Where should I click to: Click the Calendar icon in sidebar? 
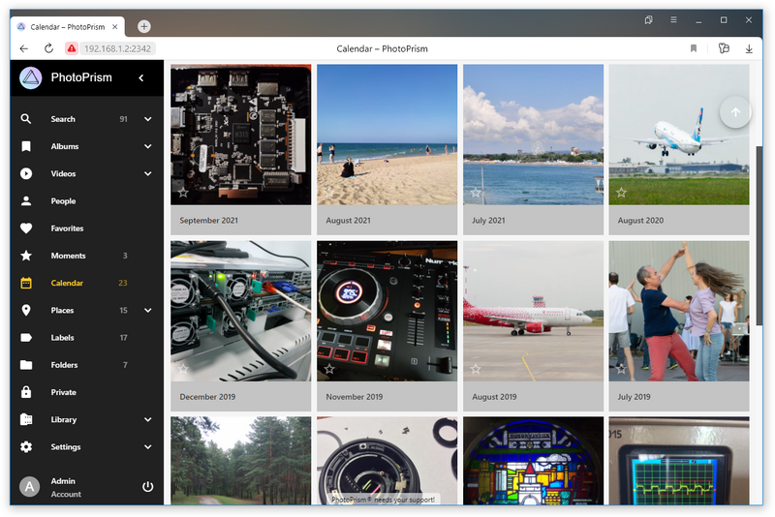point(26,283)
